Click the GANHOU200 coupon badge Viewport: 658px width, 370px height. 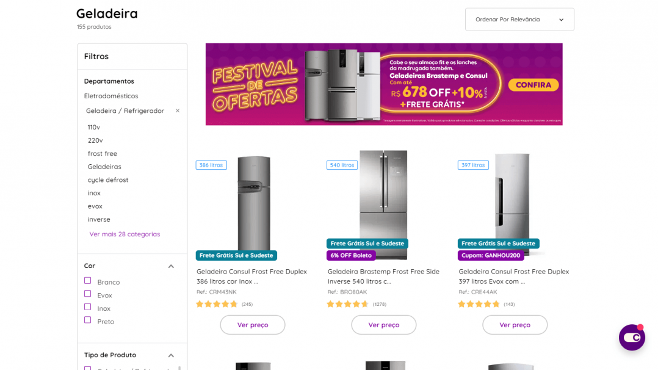tap(491, 255)
